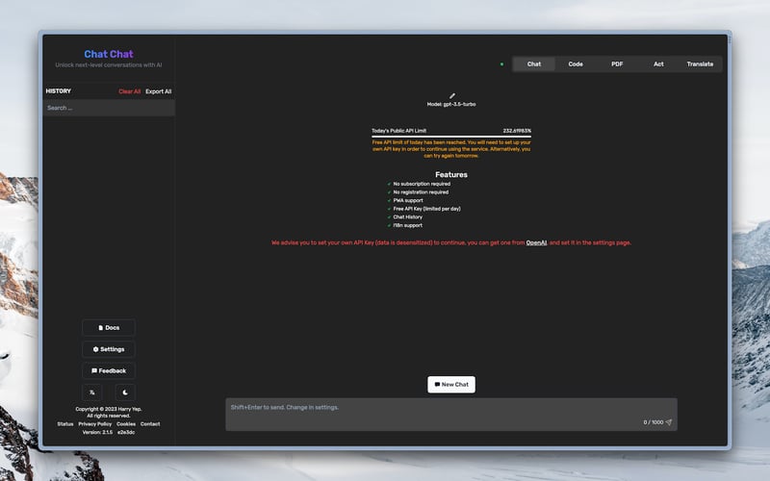Click the language translate icon button
Image resolution: width=770 pixels, height=481 pixels.
click(91, 392)
